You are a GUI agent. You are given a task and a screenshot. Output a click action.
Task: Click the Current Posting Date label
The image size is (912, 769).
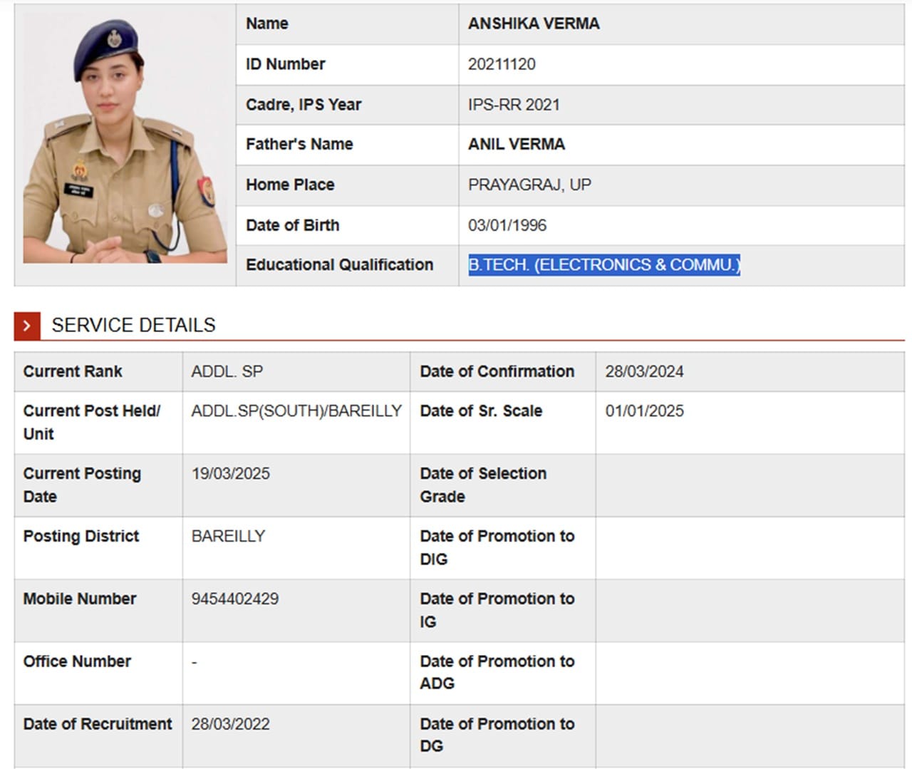(82, 485)
